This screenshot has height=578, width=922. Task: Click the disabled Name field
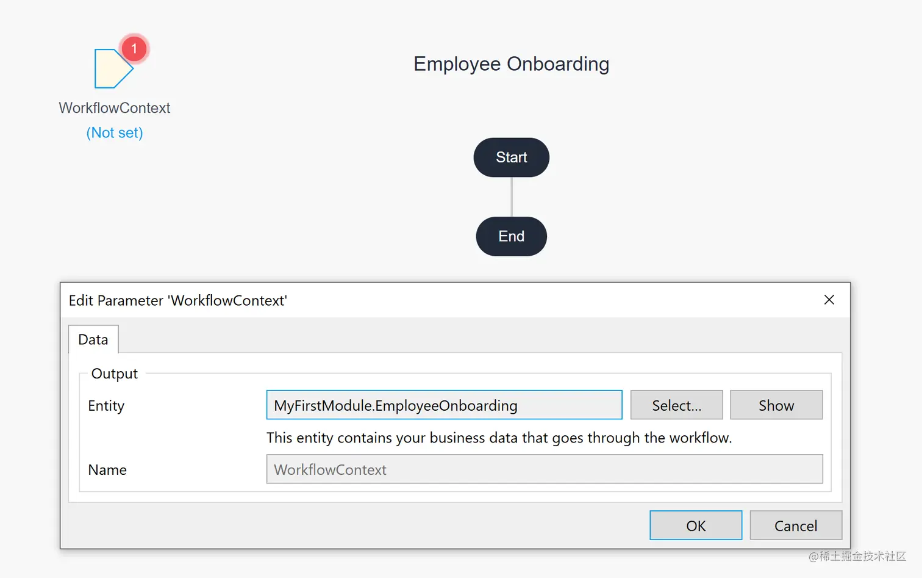[544, 469]
